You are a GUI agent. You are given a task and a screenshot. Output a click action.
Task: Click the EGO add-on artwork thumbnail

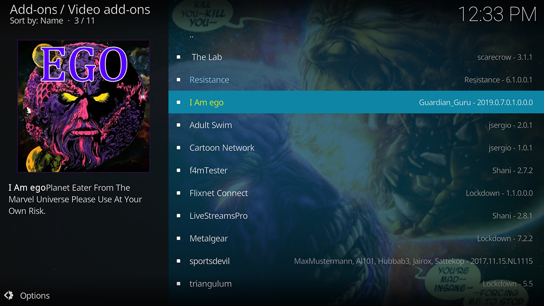click(x=83, y=106)
